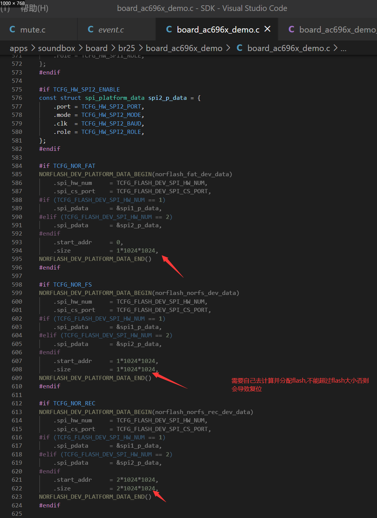
Task: Click the C file icon in the breadcrumb
Action: [239, 48]
